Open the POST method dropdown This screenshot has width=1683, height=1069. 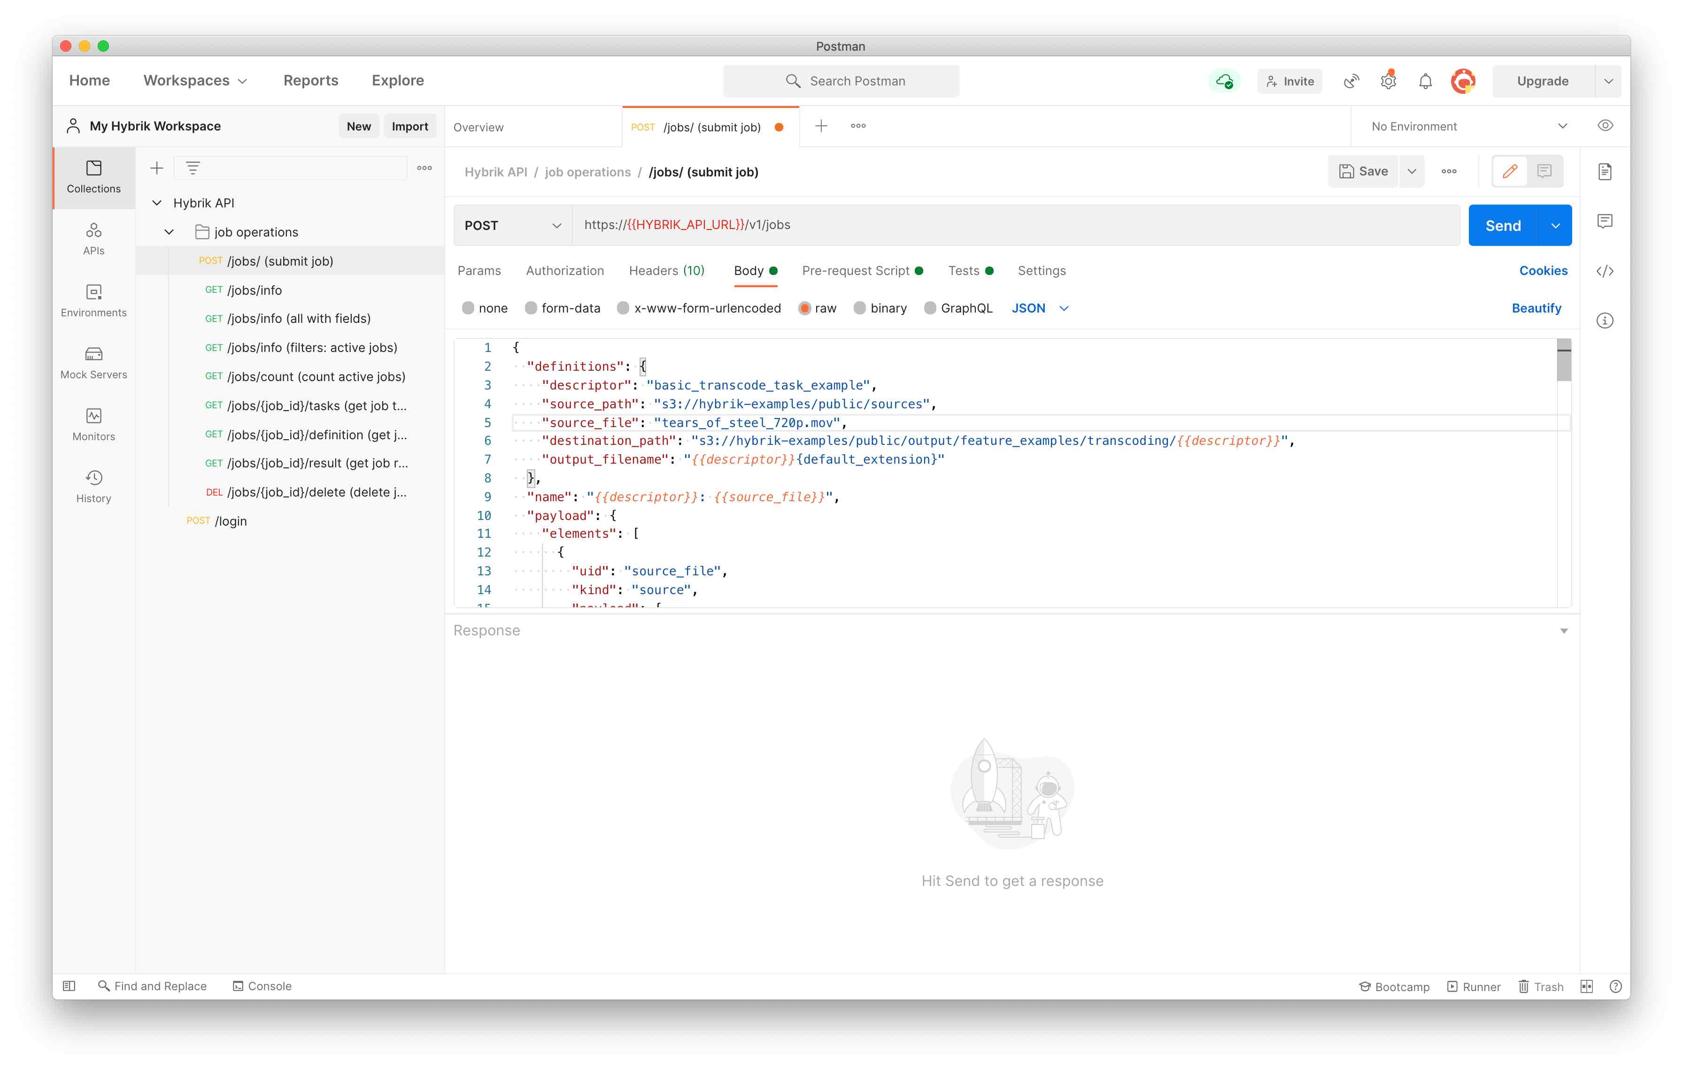click(x=512, y=225)
